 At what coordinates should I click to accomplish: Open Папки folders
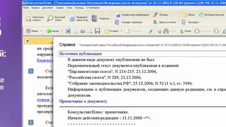188,15
